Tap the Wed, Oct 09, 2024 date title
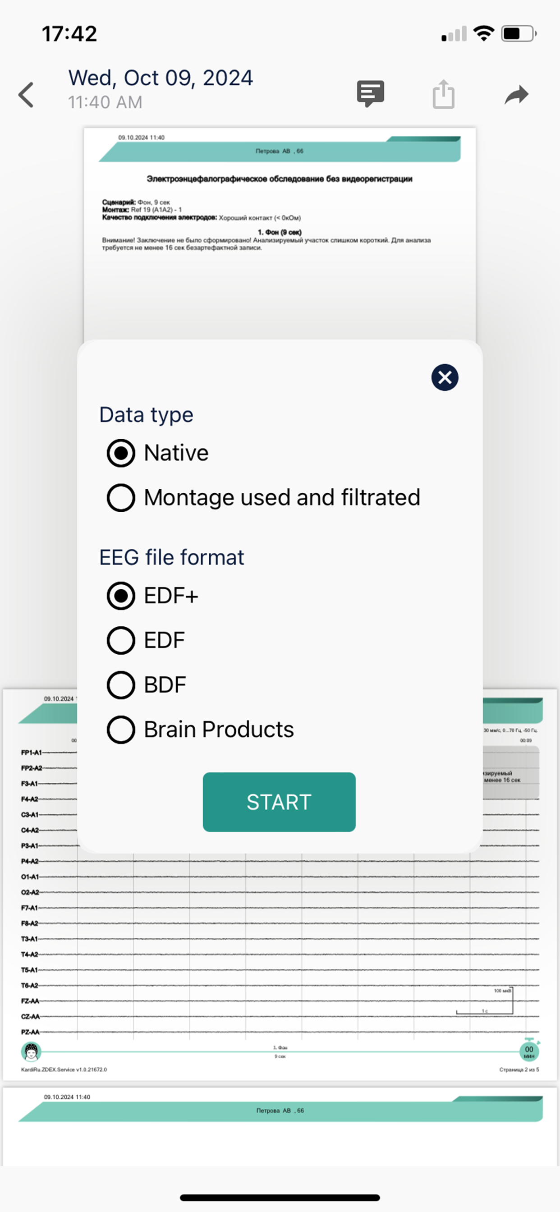The width and height of the screenshot is (560, 1212). (x=161, y=78)
